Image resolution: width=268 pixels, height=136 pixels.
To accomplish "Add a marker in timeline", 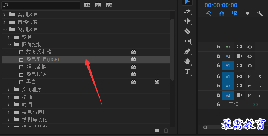I will (247, 13).
